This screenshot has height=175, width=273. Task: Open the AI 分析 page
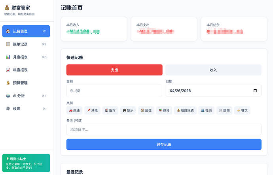[x=26, y=96]
